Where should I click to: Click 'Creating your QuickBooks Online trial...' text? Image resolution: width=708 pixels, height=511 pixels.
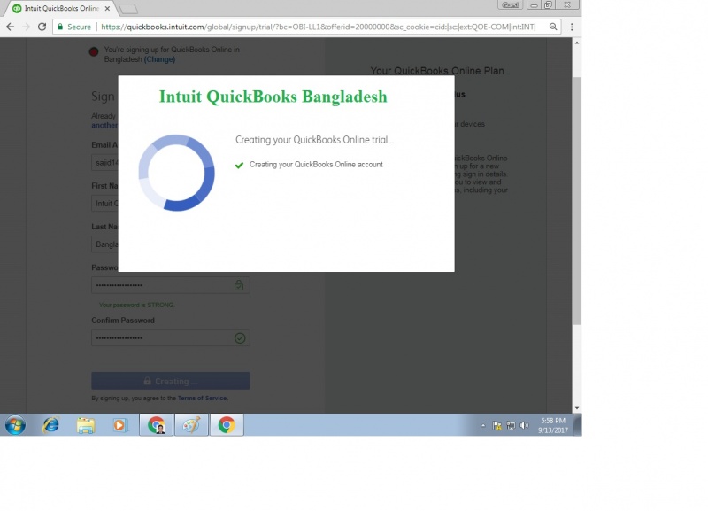tap(314, 140)
